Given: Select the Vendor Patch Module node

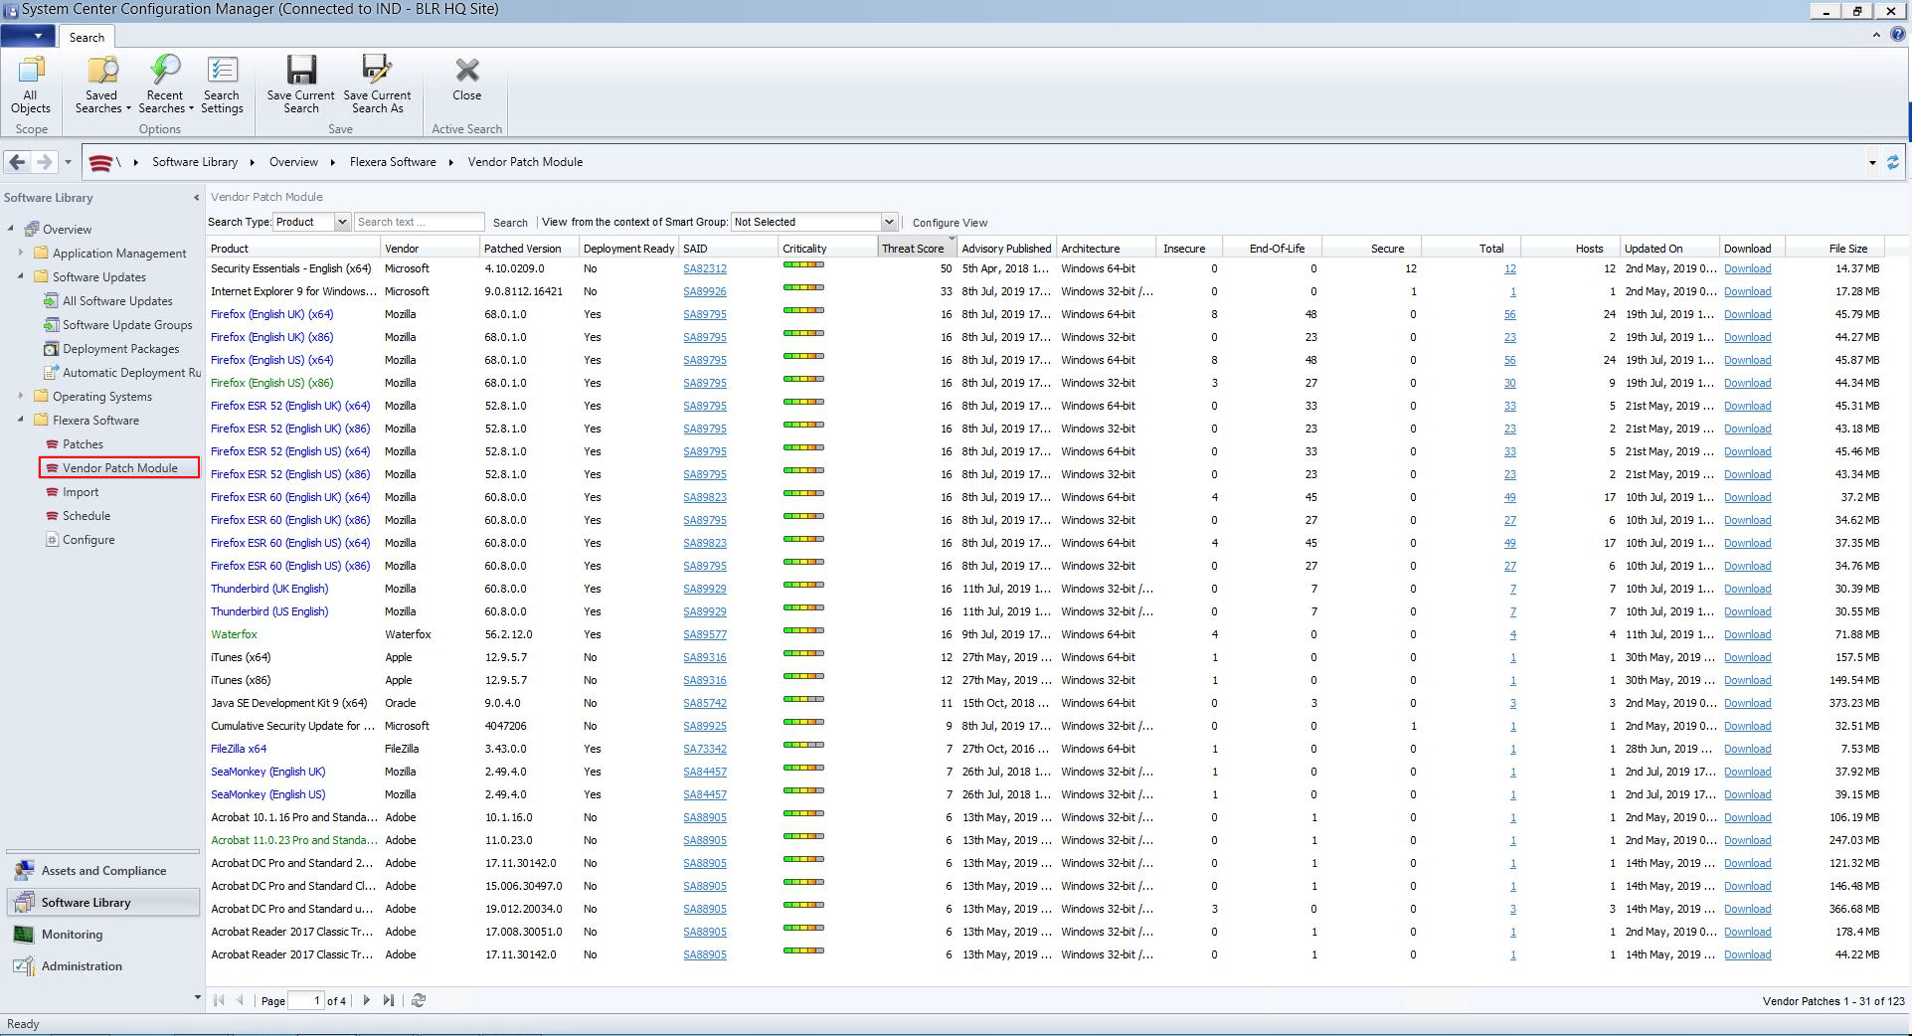Looking at the screenshot, I should 119,468.
